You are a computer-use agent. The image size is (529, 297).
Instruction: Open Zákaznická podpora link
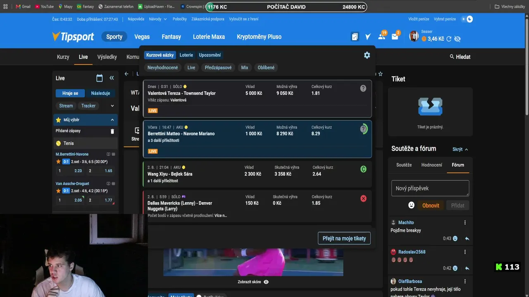tap(208, 19)
